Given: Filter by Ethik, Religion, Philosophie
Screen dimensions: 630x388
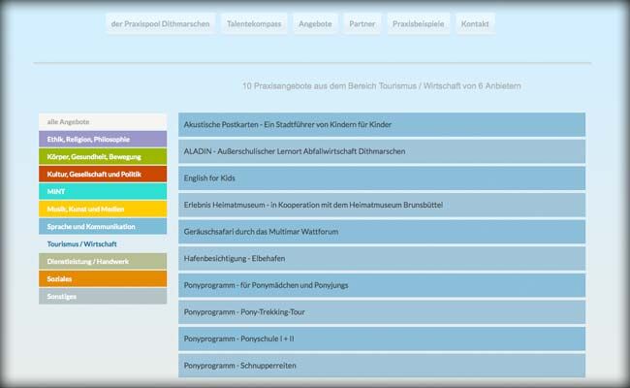Looking at the screenshot, I should (x=103, y=140).
